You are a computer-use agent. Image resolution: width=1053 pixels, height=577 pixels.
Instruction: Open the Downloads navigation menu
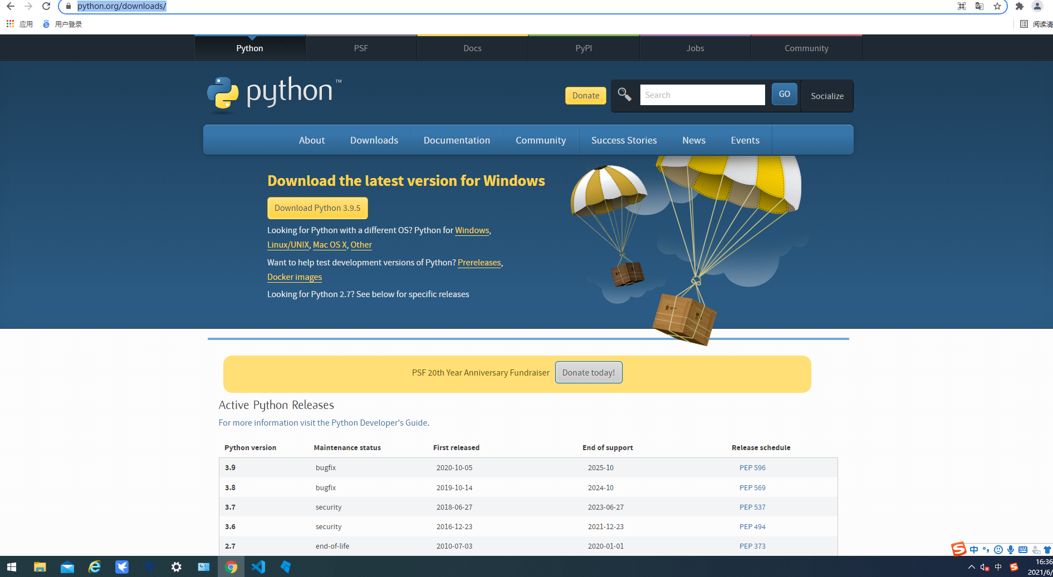point(374,140)
